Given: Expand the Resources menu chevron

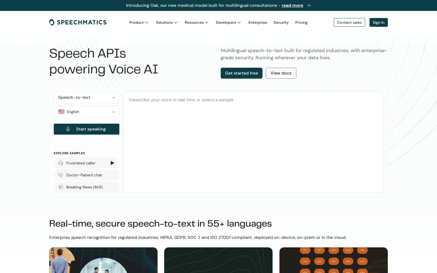Looking at the screenshot, I should 207,22.
